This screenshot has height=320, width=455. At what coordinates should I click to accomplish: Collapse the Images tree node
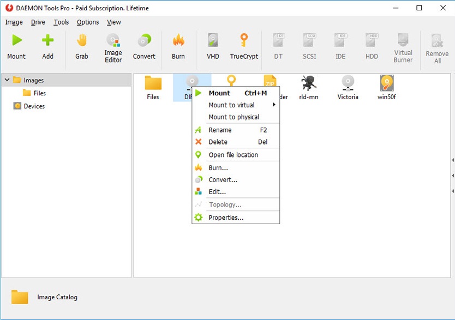[7, 80]
